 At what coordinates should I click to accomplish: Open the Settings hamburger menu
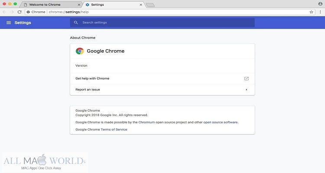point(9,22)
